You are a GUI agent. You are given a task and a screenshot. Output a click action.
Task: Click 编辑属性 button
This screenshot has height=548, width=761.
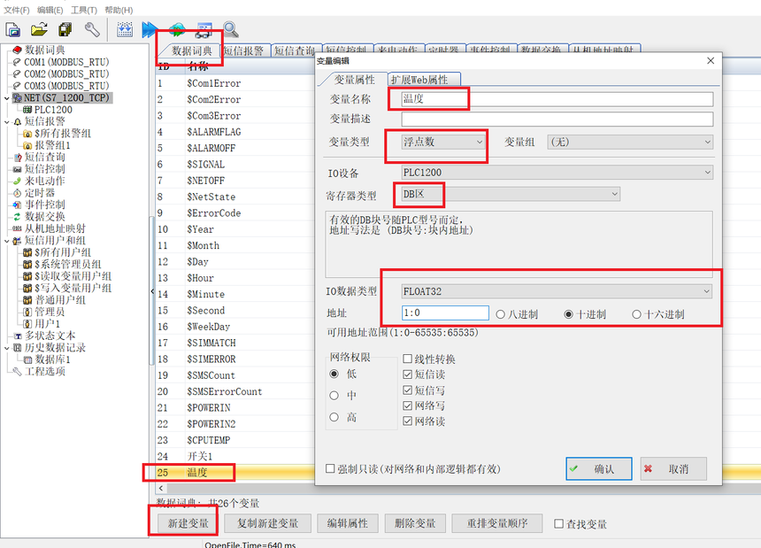pos(347,523)
